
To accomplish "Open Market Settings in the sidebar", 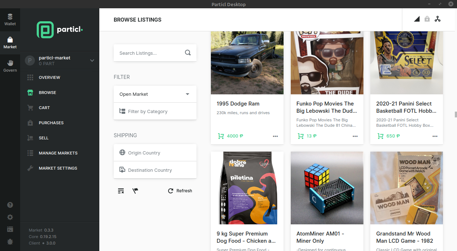I will [60, 168].
